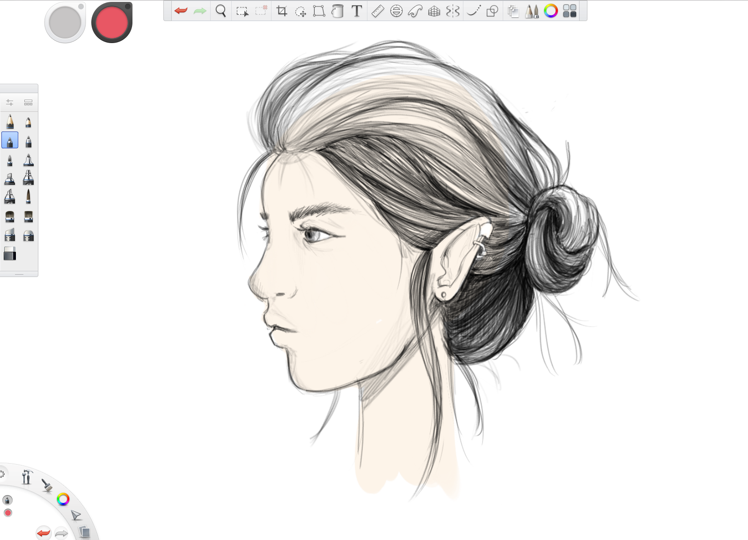Click the lagoon current brush indicator
The width and height of the screenshot is (748, 540).
(7, 500)
